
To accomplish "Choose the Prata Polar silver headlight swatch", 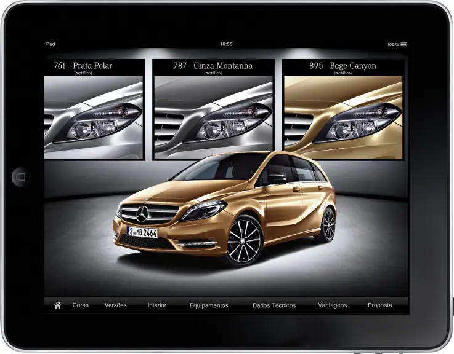I will click(x=94, y=117).
